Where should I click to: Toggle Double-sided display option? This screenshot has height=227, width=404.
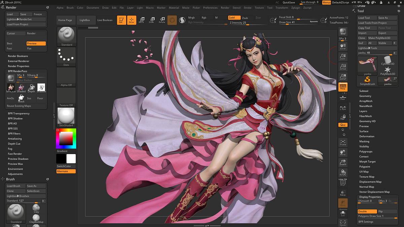(367, 212)
